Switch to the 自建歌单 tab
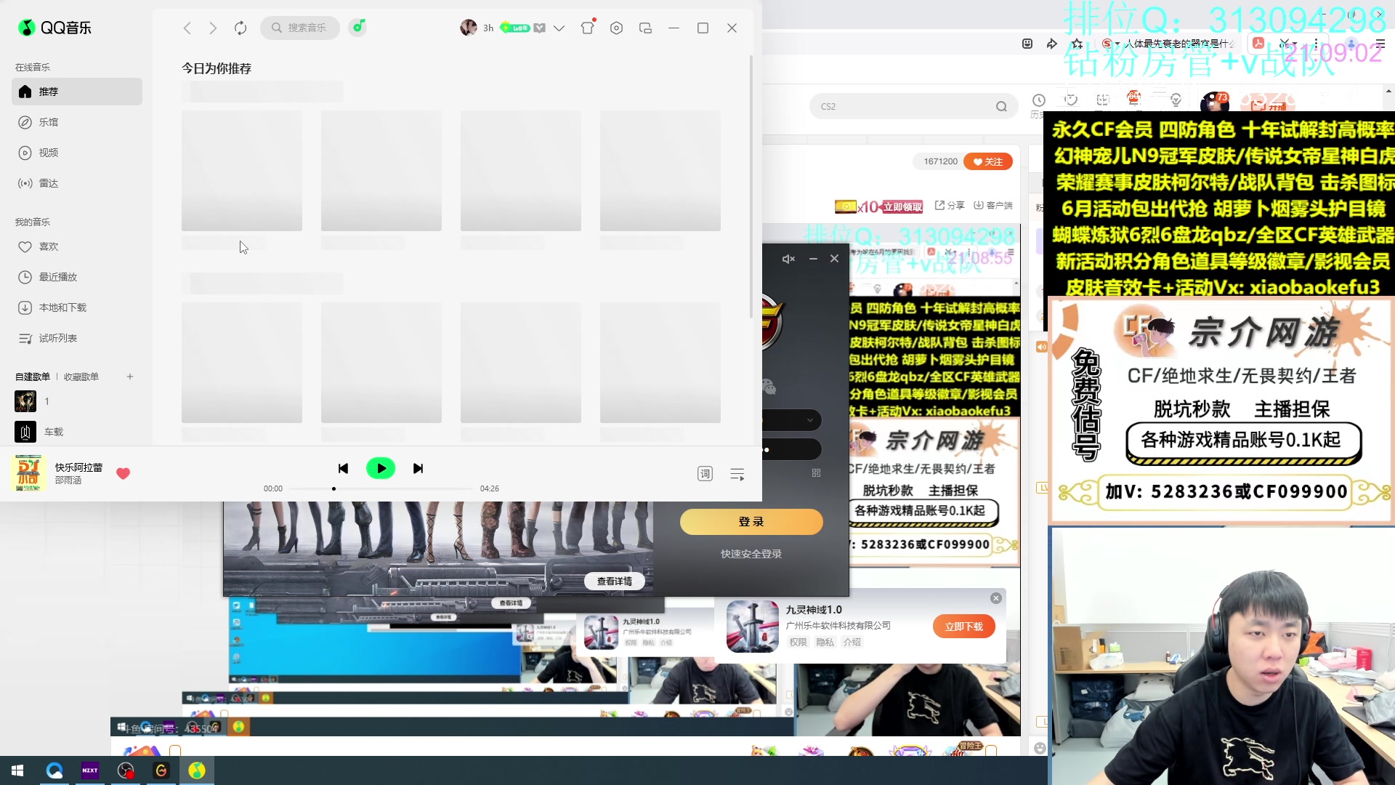 pos(33,377)
